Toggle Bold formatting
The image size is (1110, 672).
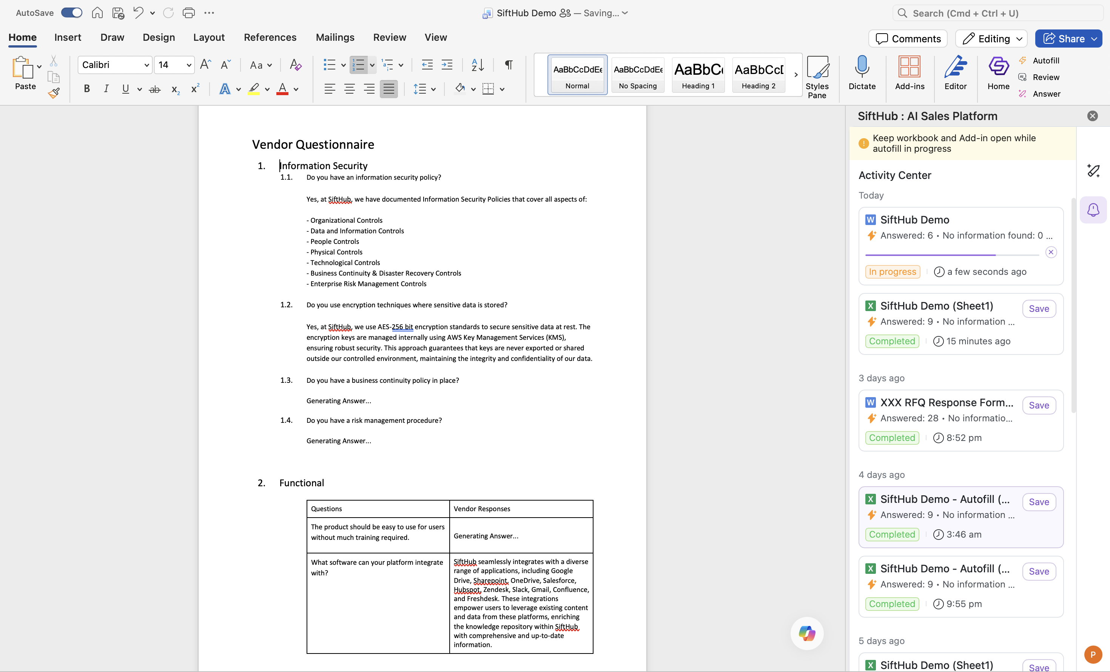[86, 89]
